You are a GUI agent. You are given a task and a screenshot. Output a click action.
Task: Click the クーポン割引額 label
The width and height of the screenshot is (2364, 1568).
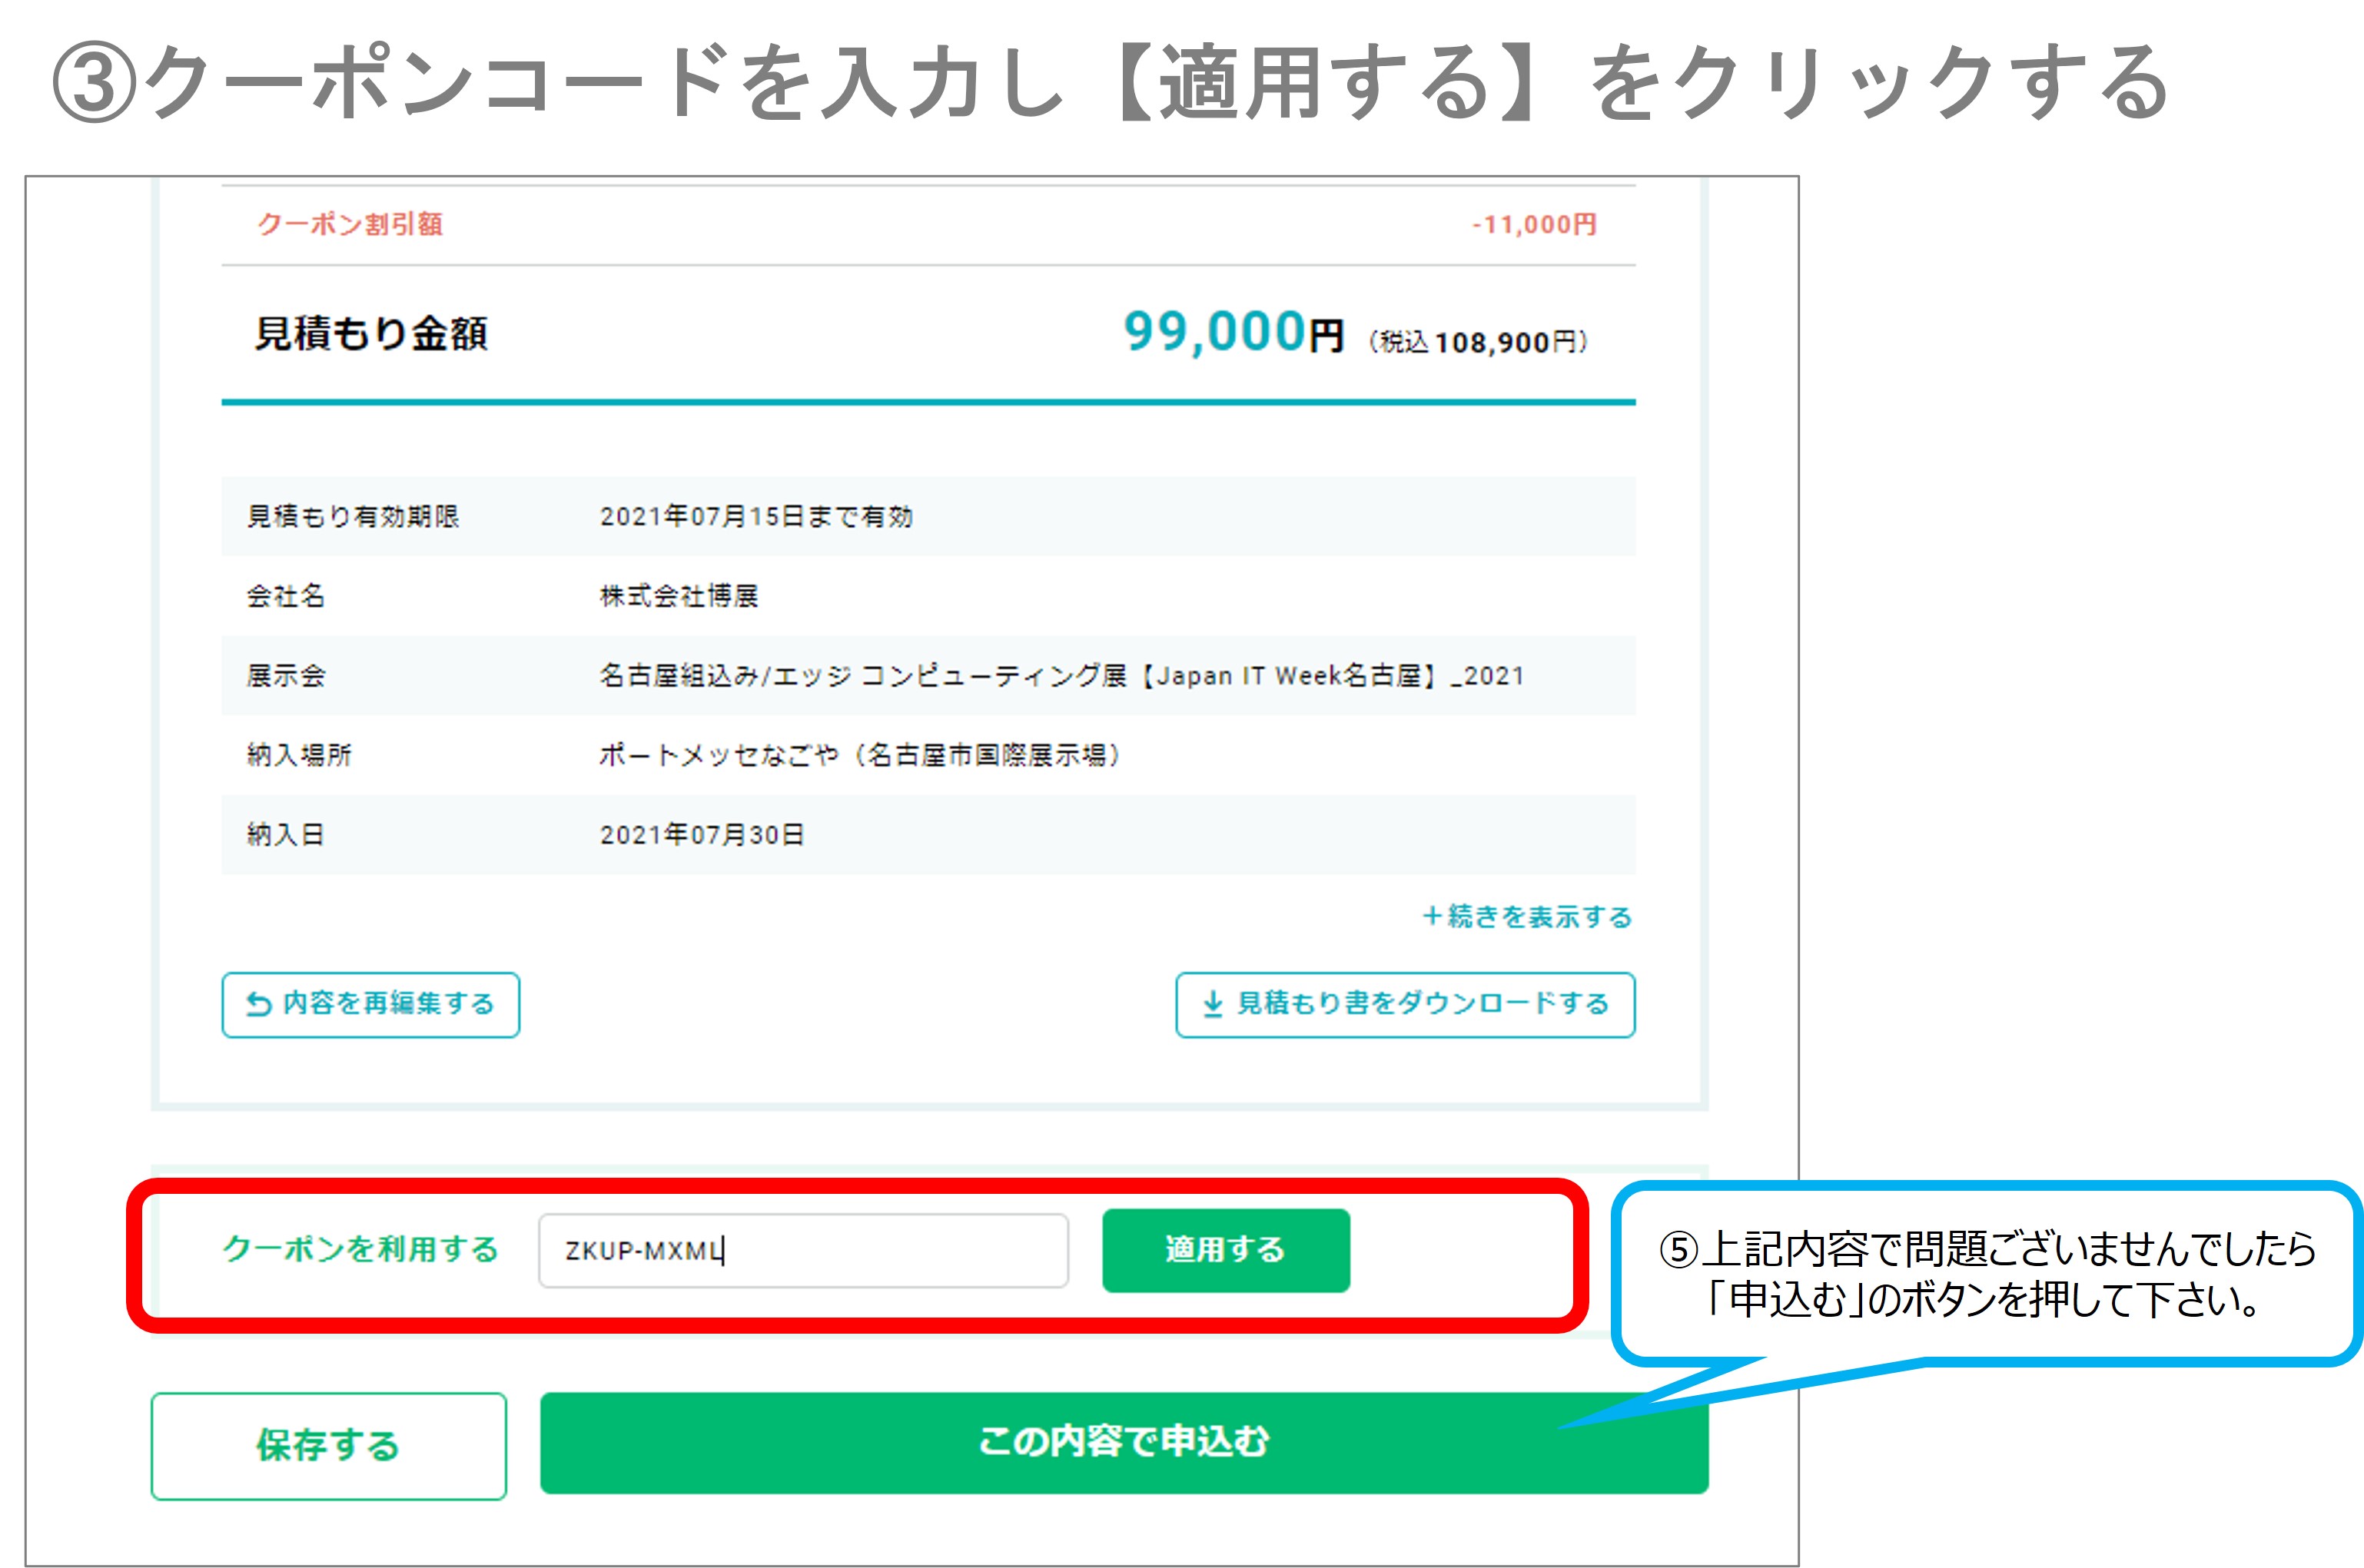coord(350,224)
